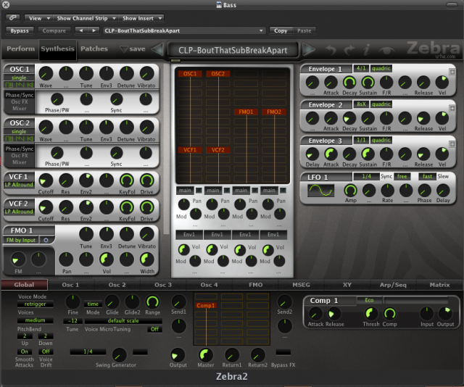Viewport: 464px width, 387px height.
Task: Toggle Smooth Attacks On switch
Action: (x=25, y=351)
